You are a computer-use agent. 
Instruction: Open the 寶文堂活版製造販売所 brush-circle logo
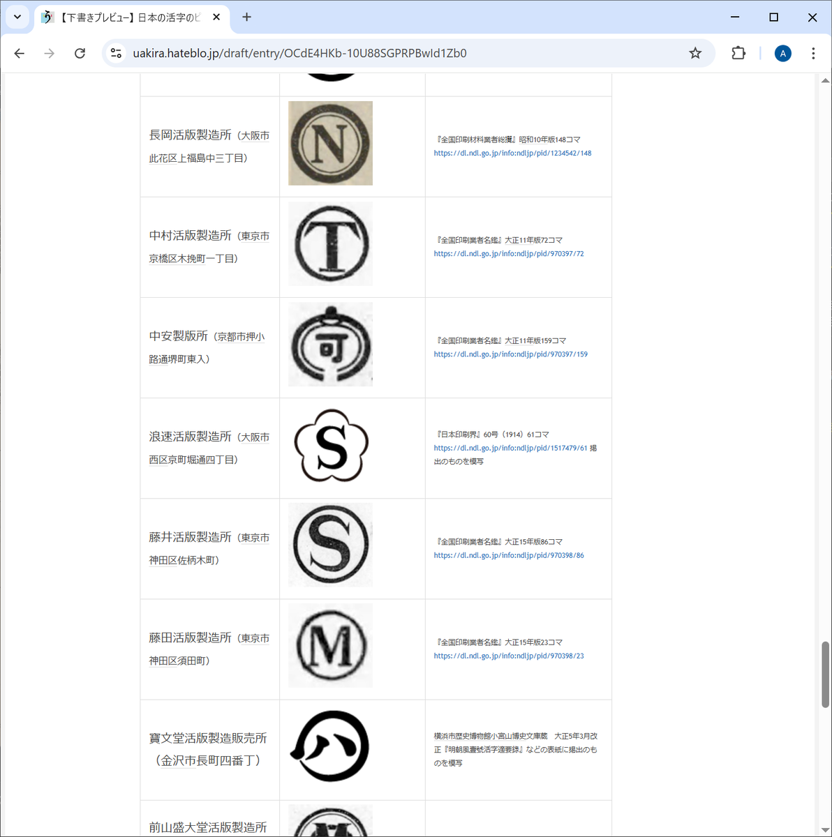[x=331, y=746]
